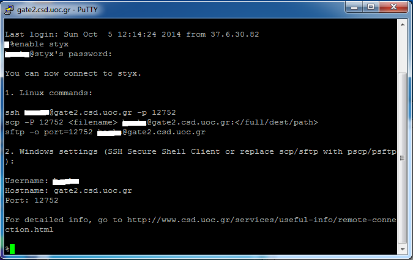
Task: Click the scrollbar down arrow
Action: [x=403, y=249]
